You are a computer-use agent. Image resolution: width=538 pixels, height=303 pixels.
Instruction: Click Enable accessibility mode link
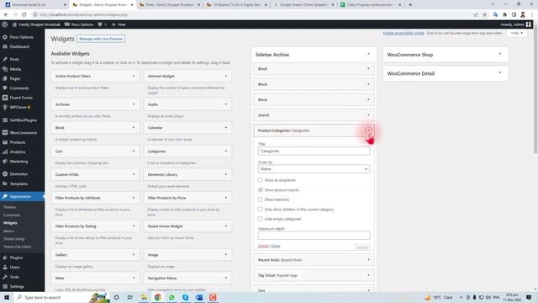(403, 33)
